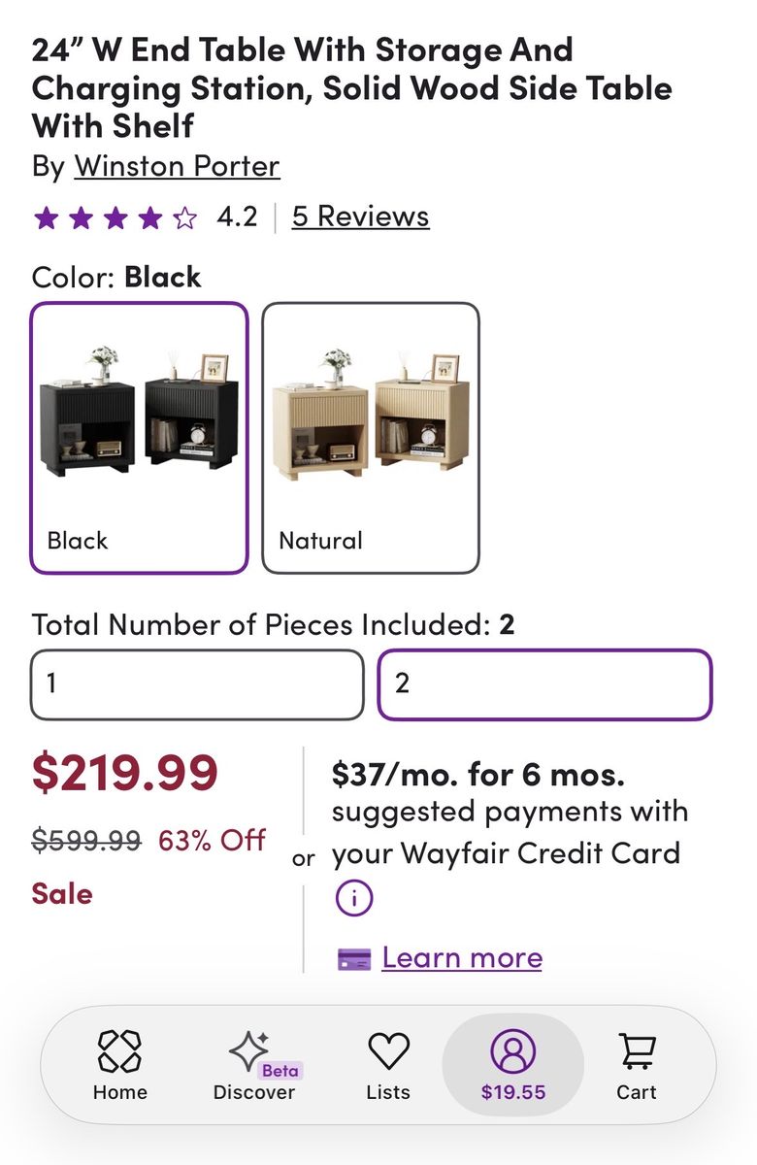The image size is (757, 1165).
Task: Choose 1 piece included option
Action: pos(197,684)
